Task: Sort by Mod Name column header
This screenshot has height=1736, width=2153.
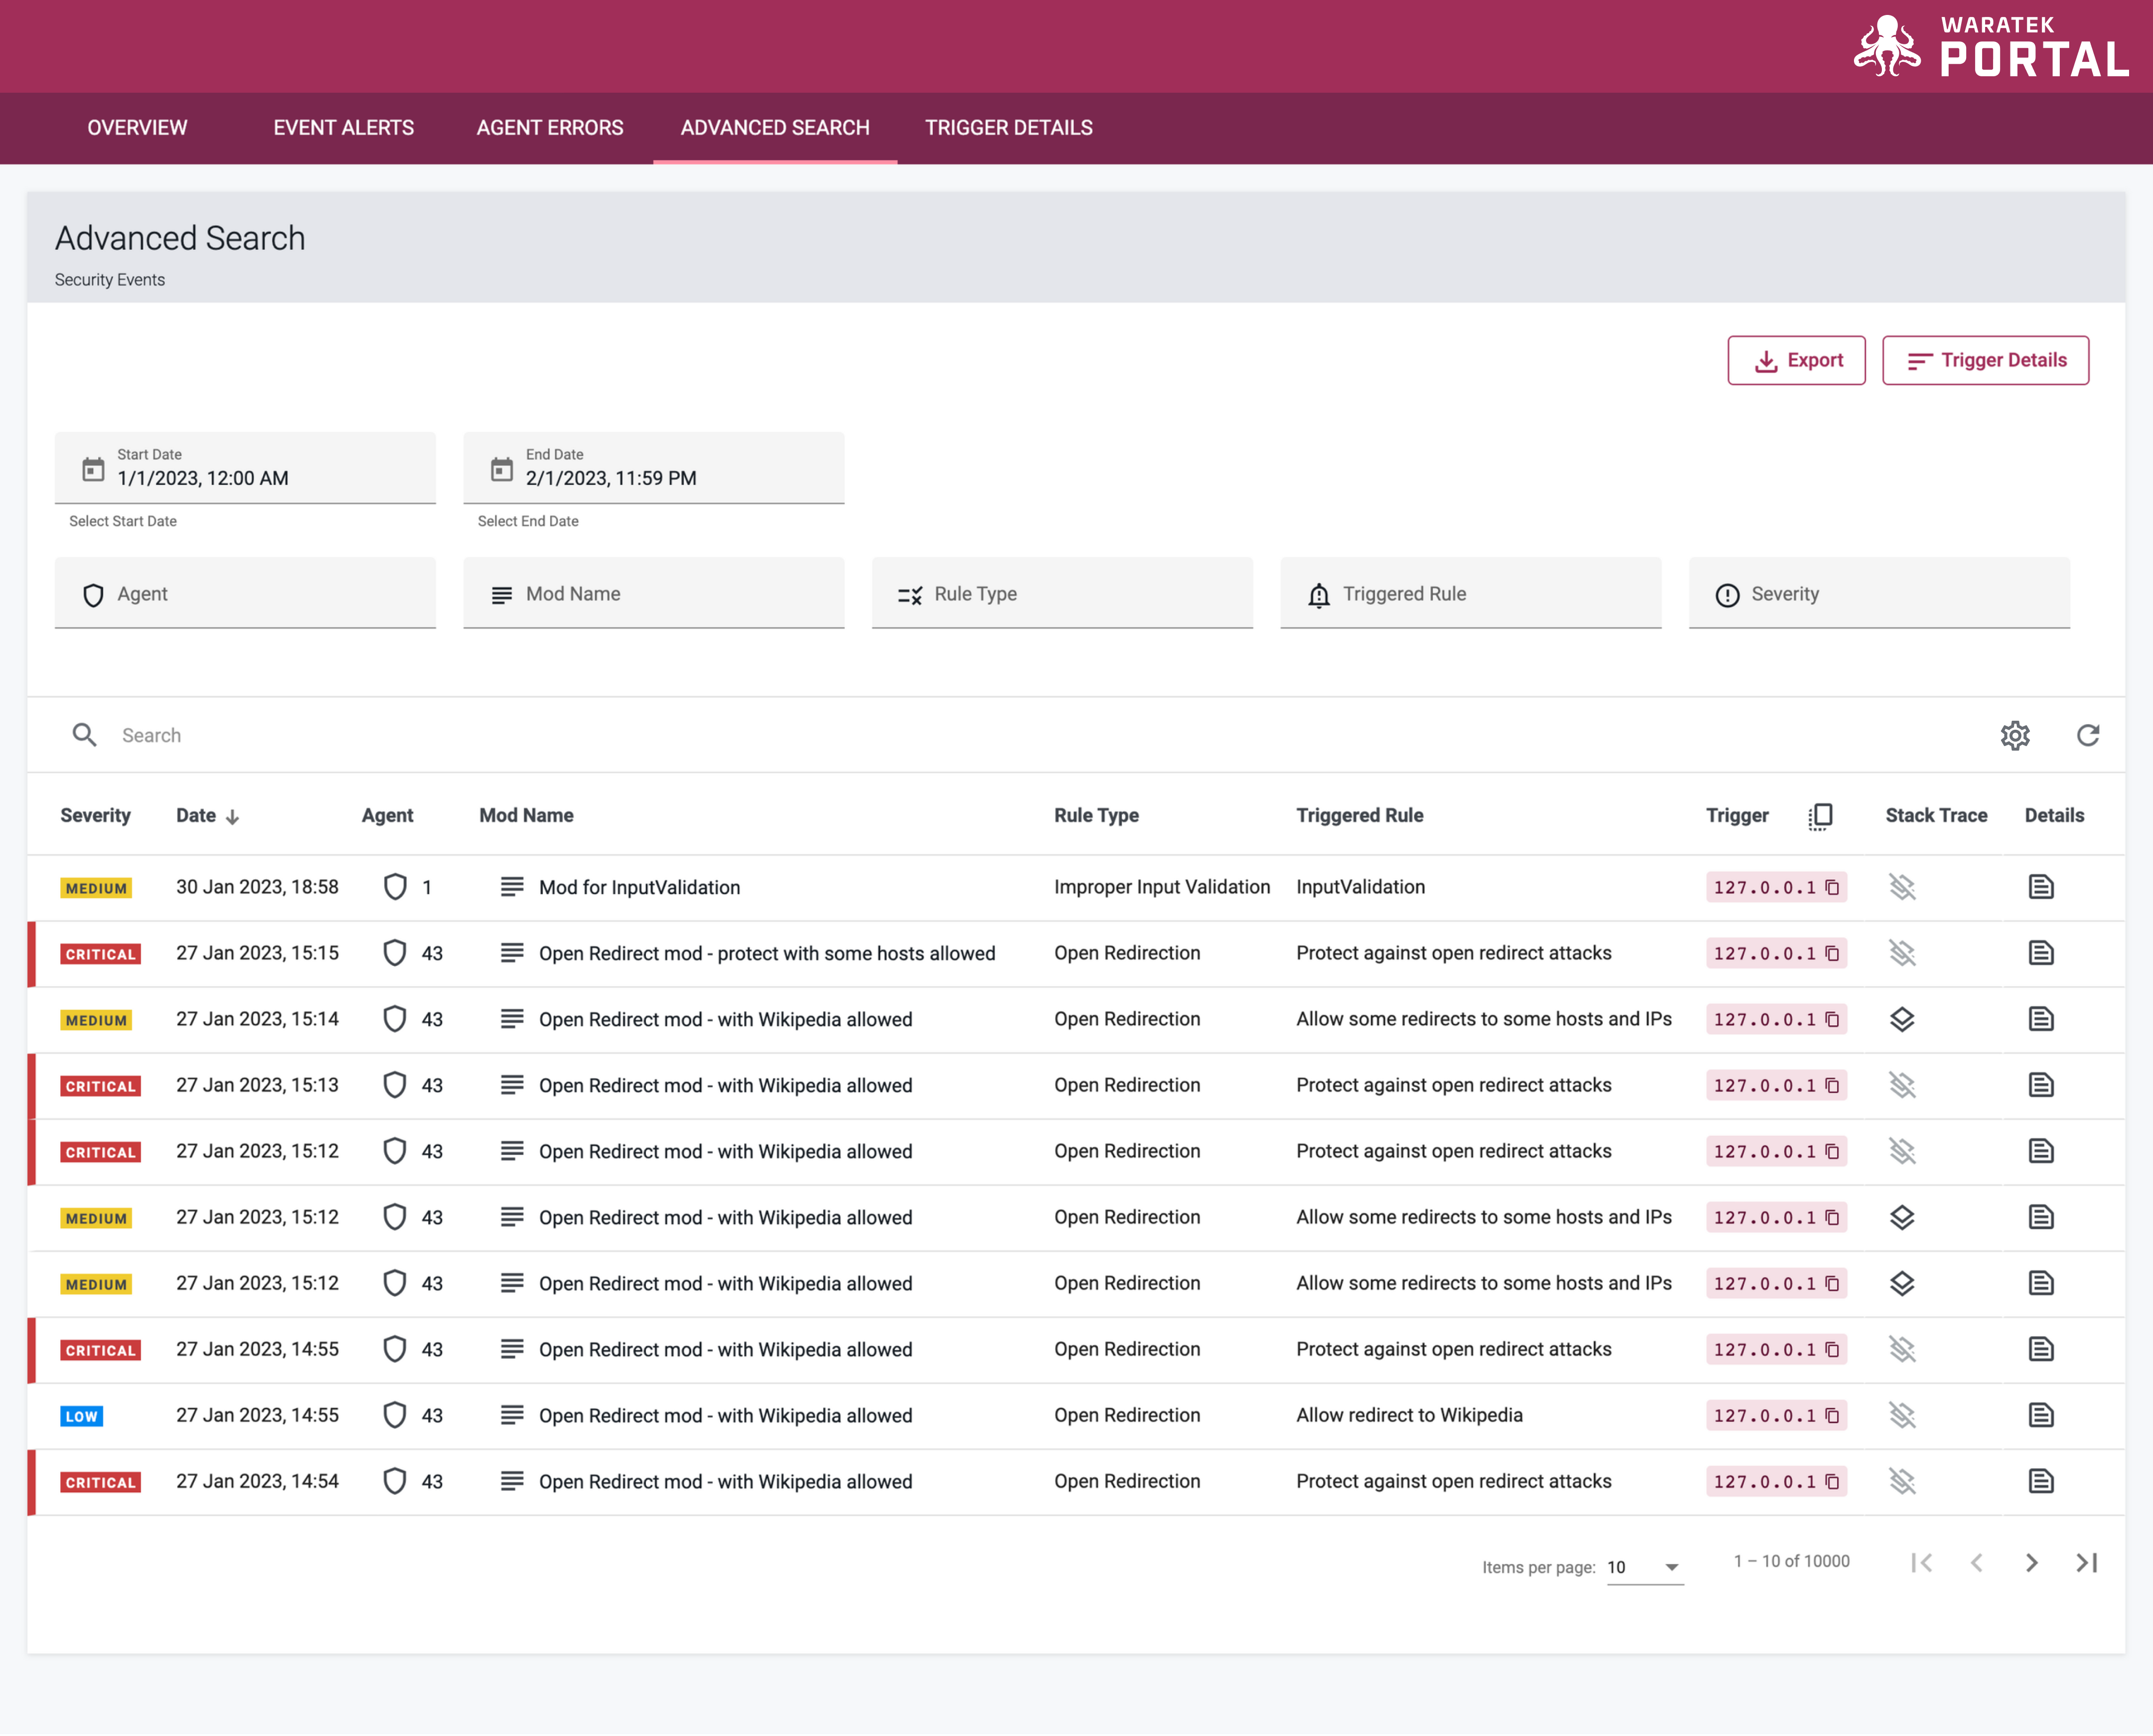Action: tap(526, 816)
